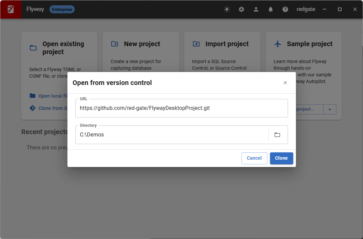This screenshot has height=239, width=363.
Task: Open the user account icon
Action: pos(256,9)
